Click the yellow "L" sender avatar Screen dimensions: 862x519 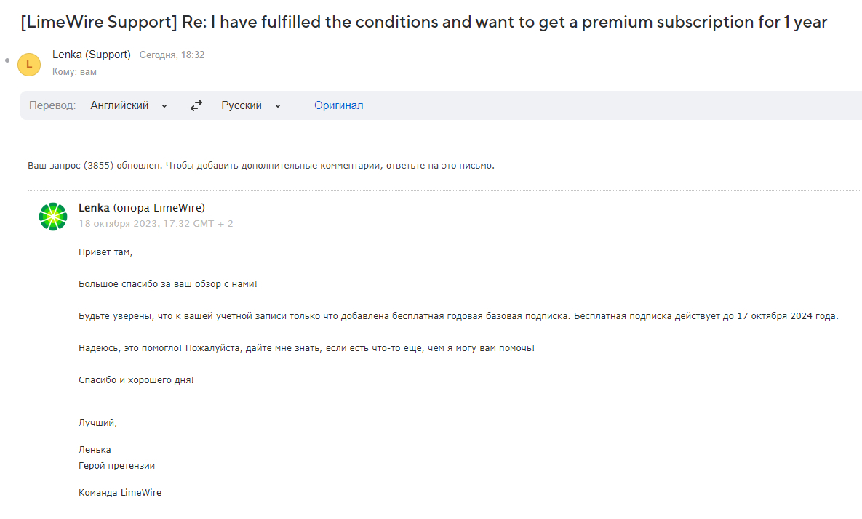tap(29, 64)
